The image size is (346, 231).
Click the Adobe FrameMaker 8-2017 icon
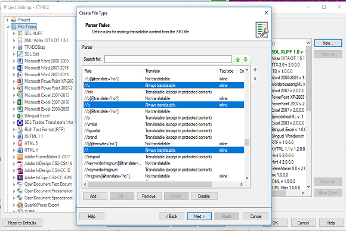point(20,157)
